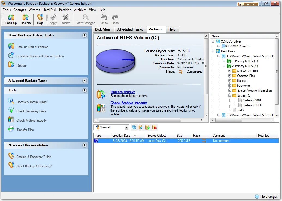Click the Redo arrow icon
The width and height of the screenshot is (282, 201).
(115, 18)
